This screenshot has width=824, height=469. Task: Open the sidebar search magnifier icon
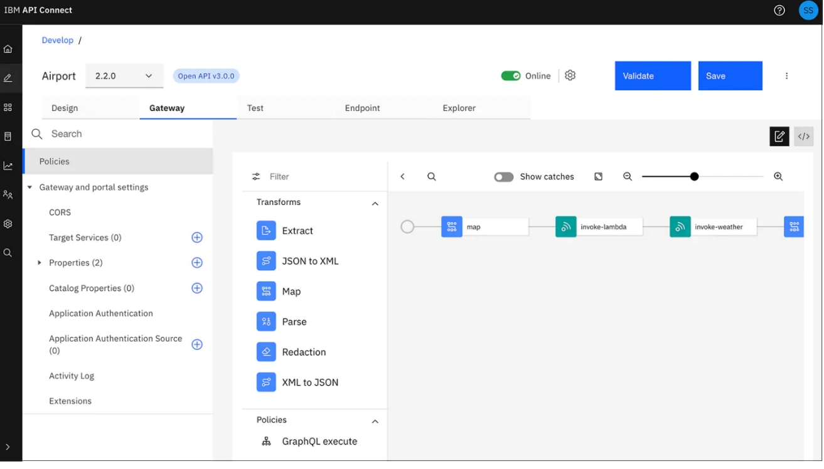(x=8, y=253)
